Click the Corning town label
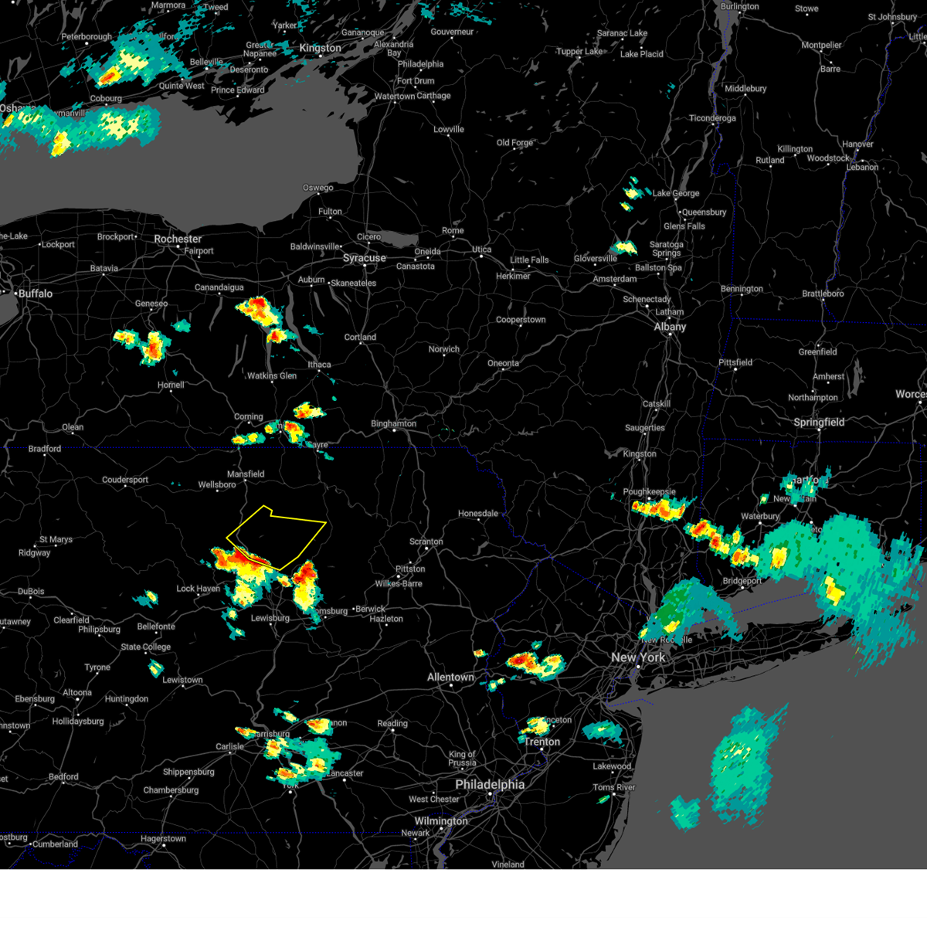927x927 pixels. point(249,417)
